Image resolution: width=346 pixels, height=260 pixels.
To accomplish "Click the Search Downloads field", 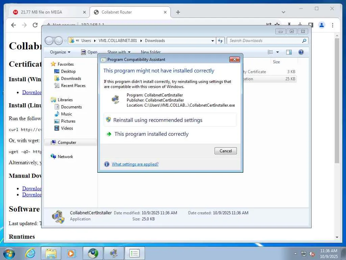I will point(265,41).
